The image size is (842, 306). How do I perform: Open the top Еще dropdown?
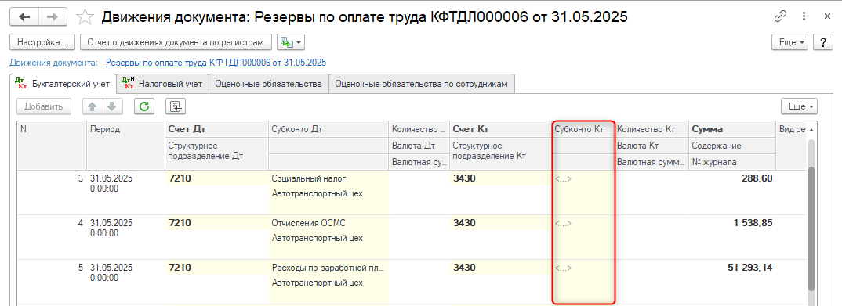coord(790,41)
